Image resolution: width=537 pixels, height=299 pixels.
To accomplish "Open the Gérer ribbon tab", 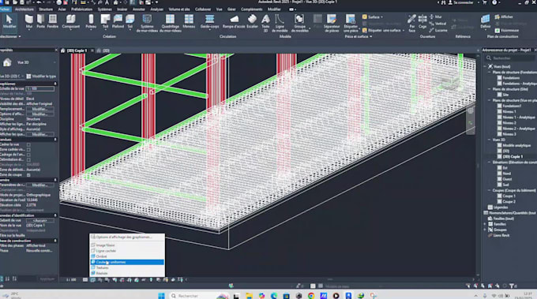I will 231,9.
